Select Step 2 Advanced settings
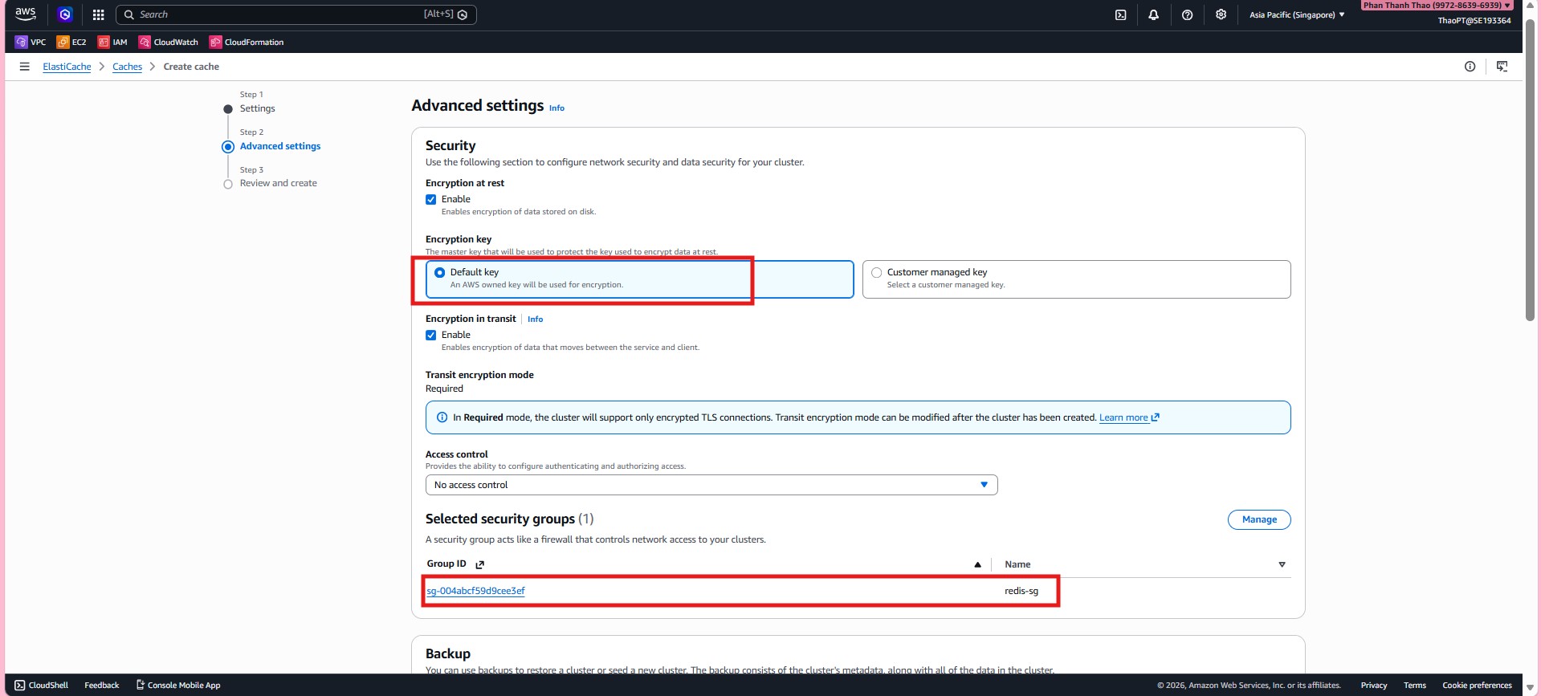 click(280, 146)
